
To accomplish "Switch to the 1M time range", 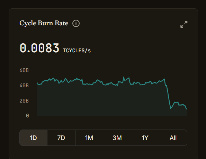I will tap(89, 138).
